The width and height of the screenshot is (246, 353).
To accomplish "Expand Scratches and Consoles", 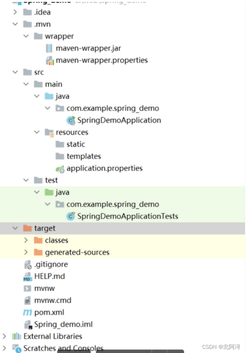I will coord(4,348).
